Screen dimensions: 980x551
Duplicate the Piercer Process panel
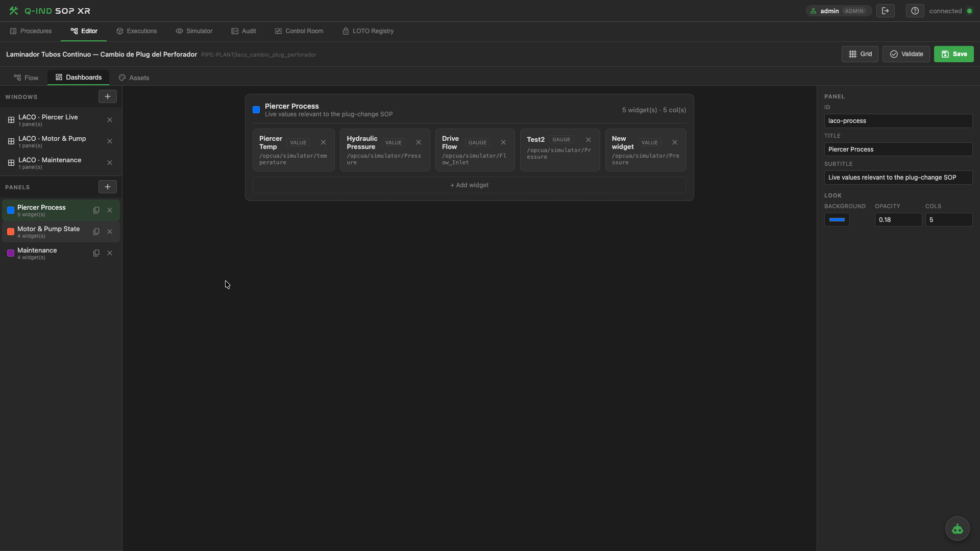(x=96, y=210)
